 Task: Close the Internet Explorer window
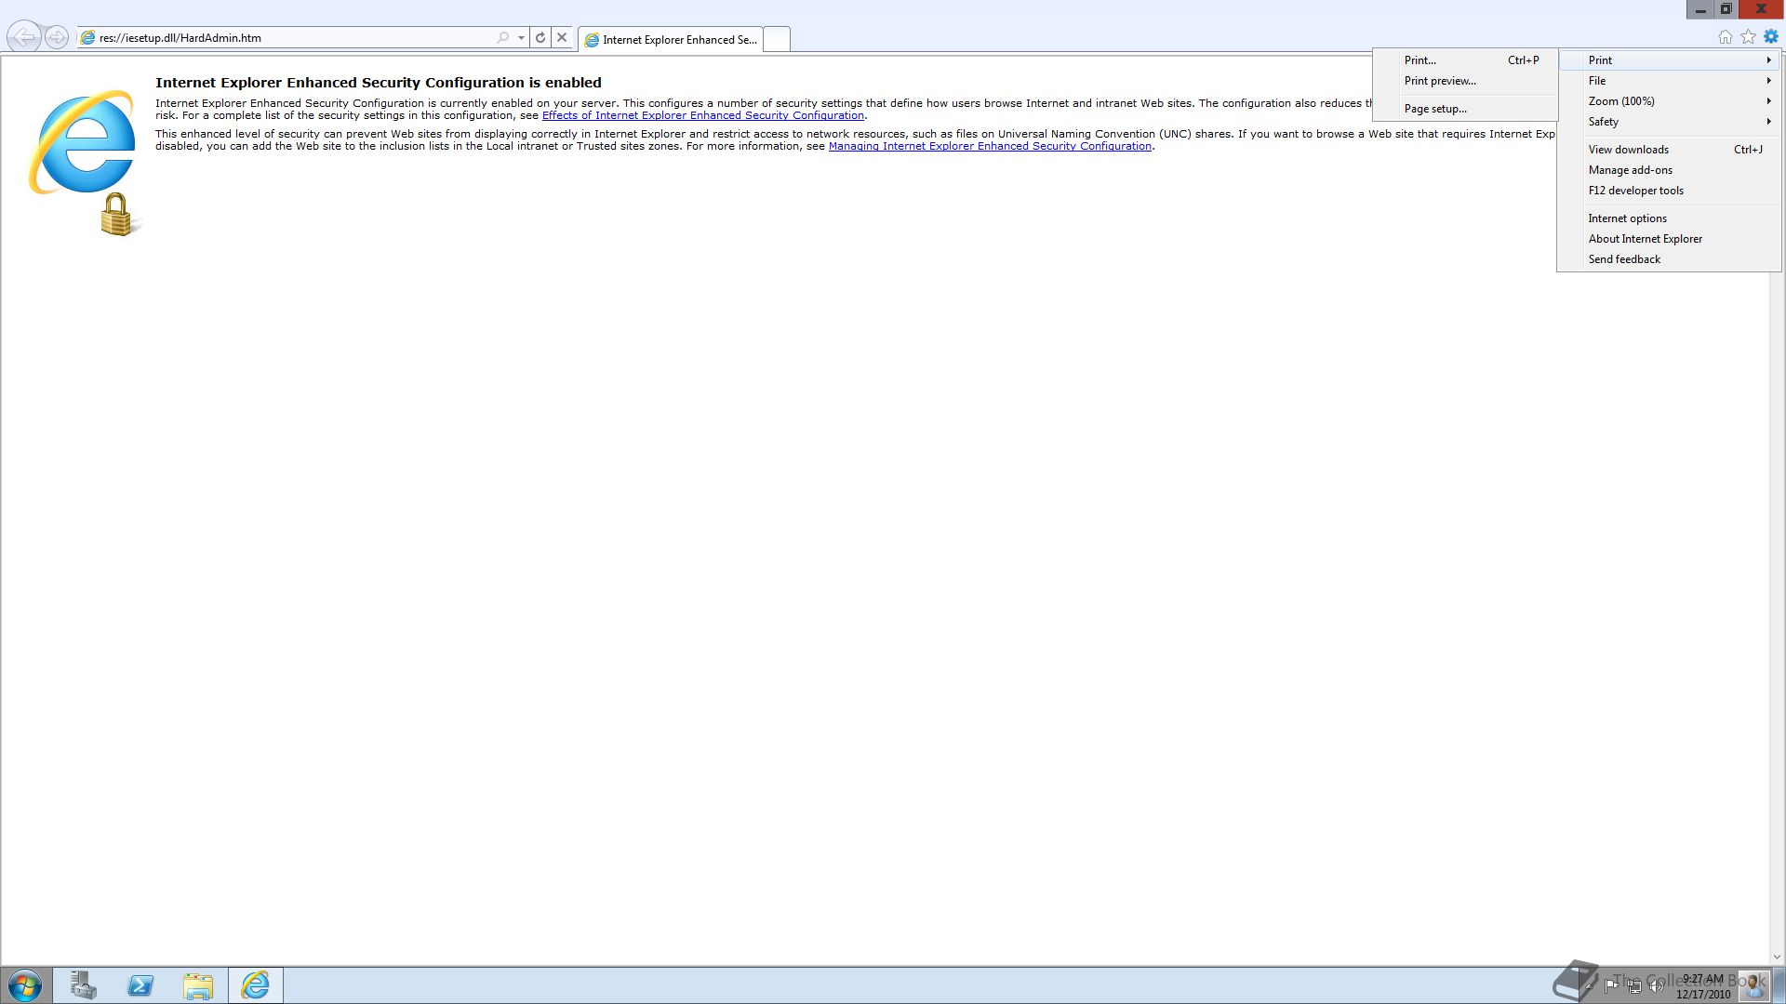click(1761, 9)
